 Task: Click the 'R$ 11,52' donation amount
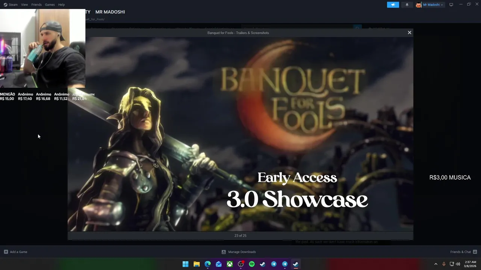pyautogui.click(x=61, y=99)
